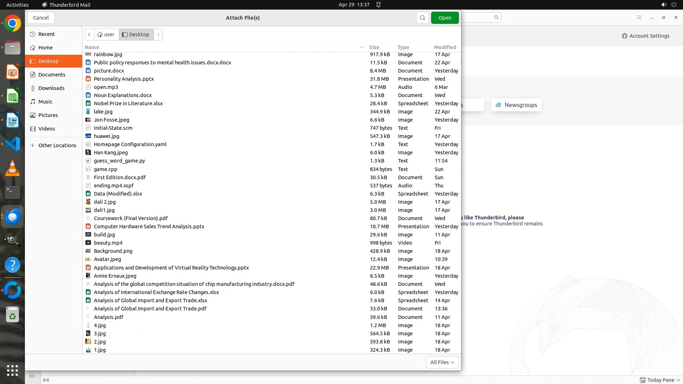Cancel the Attach File(s) dialog
Screen dimensions: 683x384
41,18
